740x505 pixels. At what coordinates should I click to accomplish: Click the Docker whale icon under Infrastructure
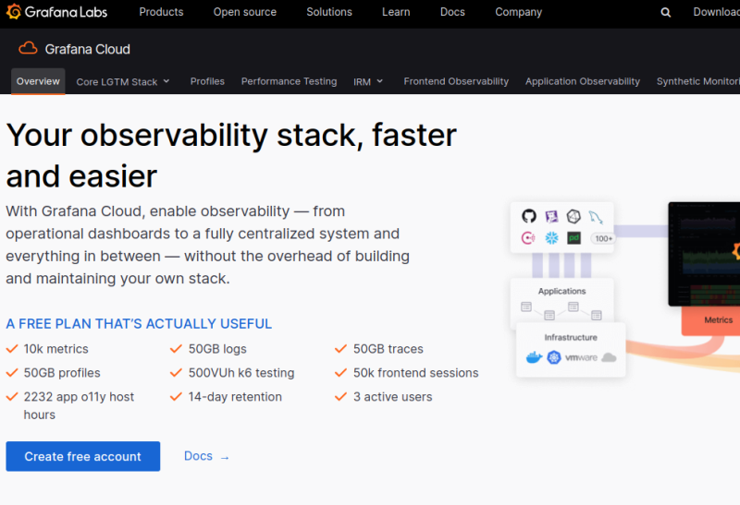click(x=534, y=357)
